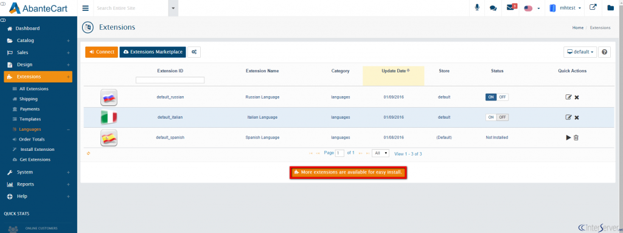Open rows-per-page All dropdown
This screenshot has width=623, height=233.
point(381,153)
